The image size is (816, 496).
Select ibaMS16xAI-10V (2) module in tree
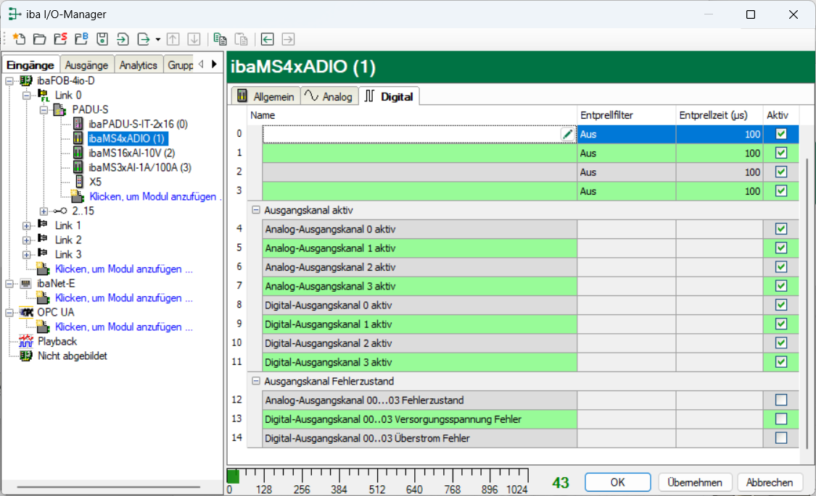[x=131, y=153]
